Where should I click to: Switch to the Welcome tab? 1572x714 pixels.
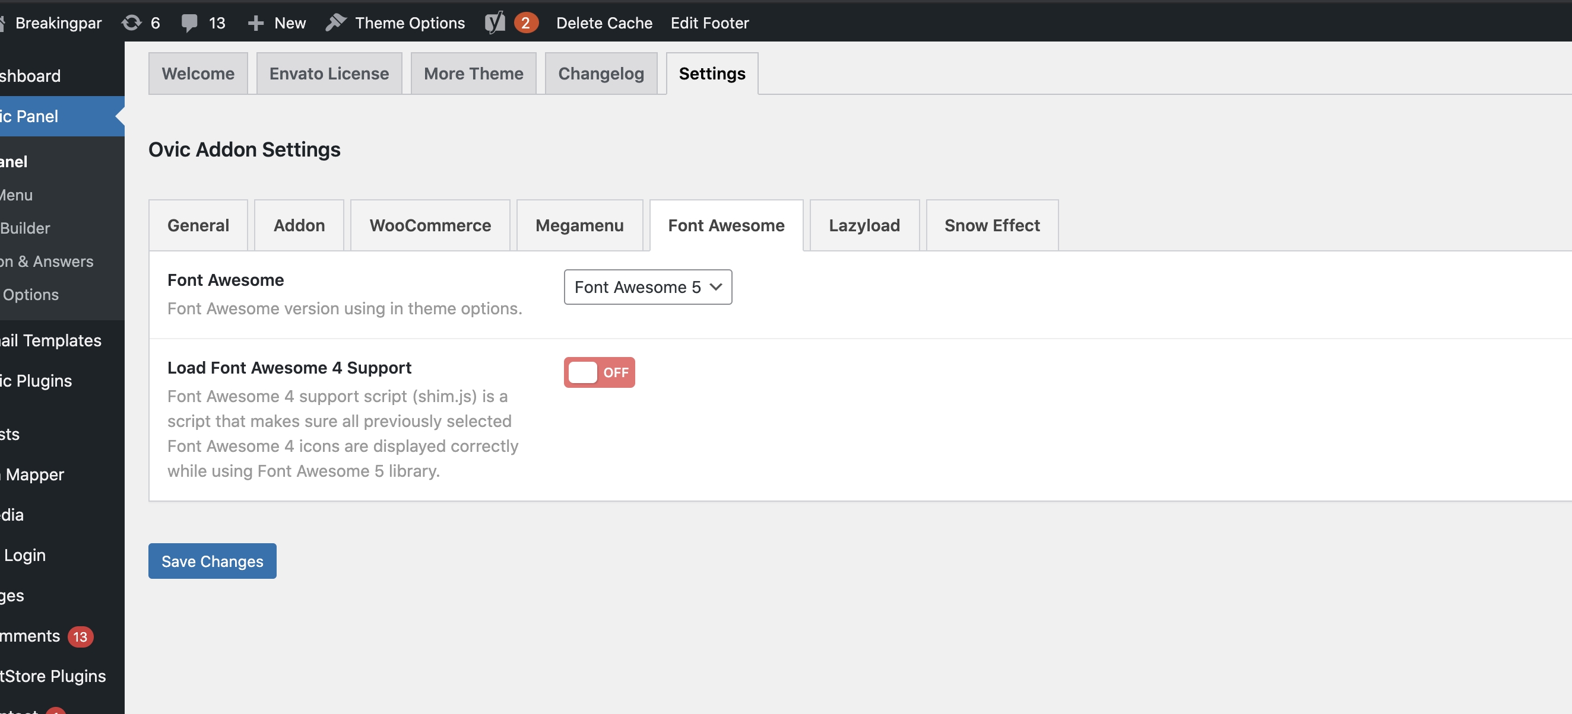tap(198, 73)
